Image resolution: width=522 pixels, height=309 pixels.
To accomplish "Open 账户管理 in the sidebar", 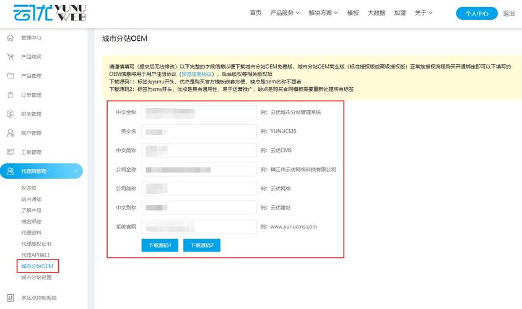I will click(32, 133).
